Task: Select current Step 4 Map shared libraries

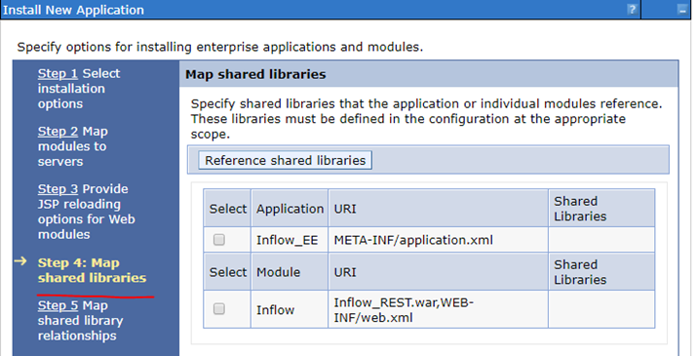Action: click(x=92, y=270)
